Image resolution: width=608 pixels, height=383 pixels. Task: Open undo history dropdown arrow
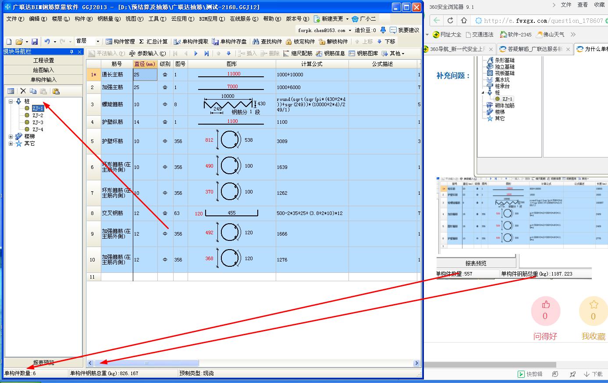tap(55, 42)
